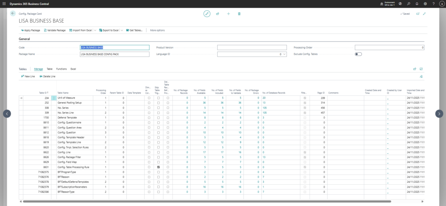Click the Apply Package button
Screen dimensions: 446x206
[x=30, y=30]
